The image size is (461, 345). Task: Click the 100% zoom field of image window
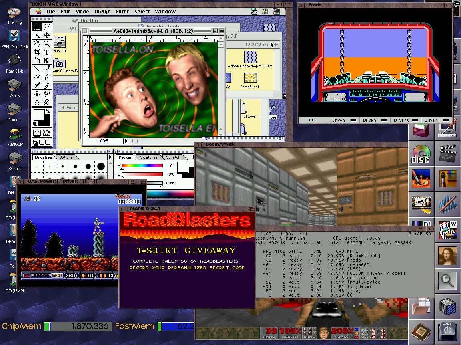pyautogui.click(x=103, y=141)
